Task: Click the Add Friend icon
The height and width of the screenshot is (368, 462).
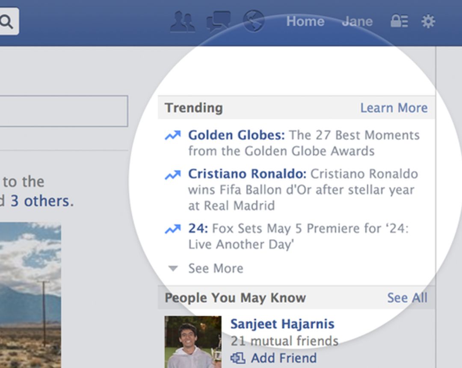Action: (238, 358)
